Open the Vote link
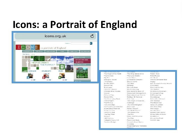The width and height of the screenshot is (182, 136). tap(61, 71)
